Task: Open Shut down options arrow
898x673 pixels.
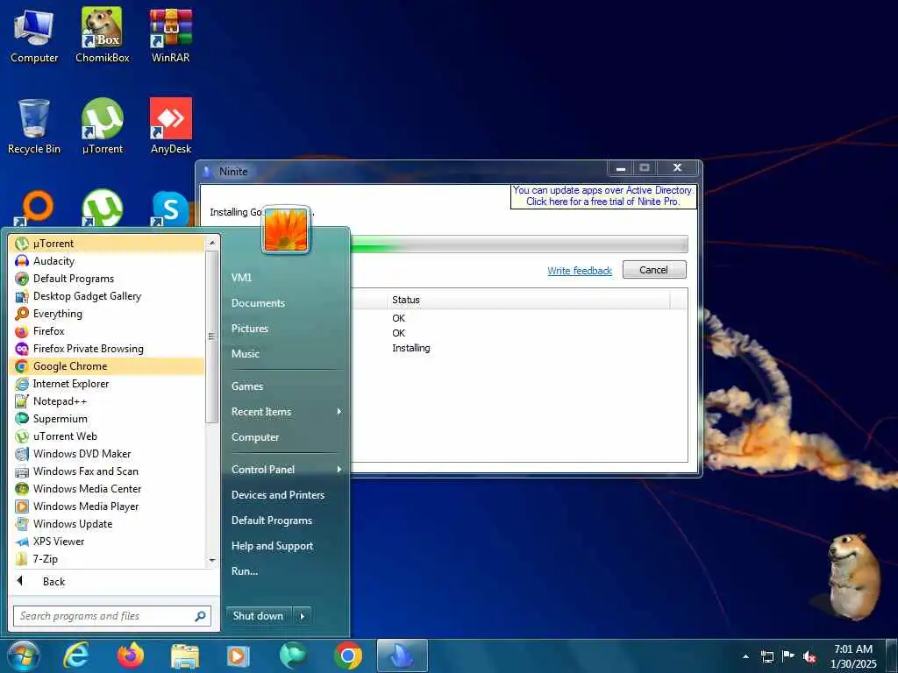Action: click(x=303, y=616)
